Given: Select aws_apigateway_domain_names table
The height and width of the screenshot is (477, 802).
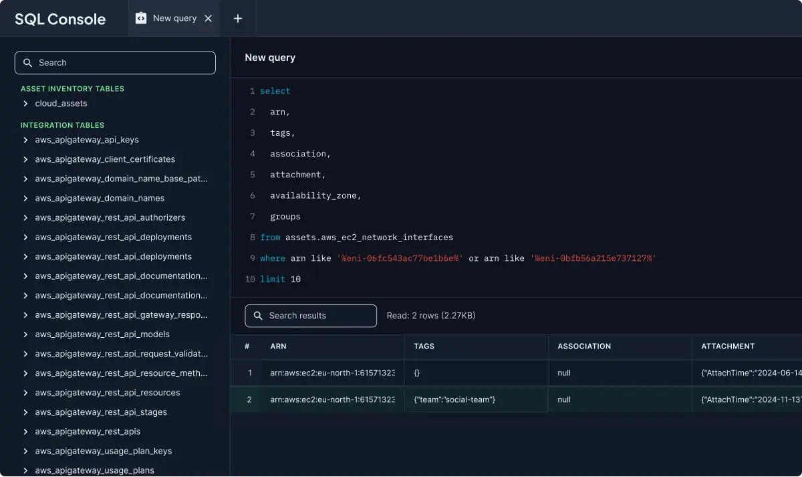Looking at the screenshot, I should (100, 198).
